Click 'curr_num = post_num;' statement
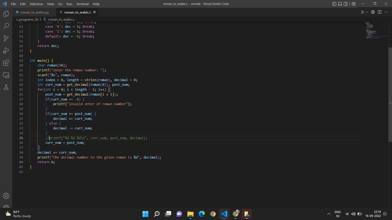This screenshot has width=392, height=220. tap(65, 142)
